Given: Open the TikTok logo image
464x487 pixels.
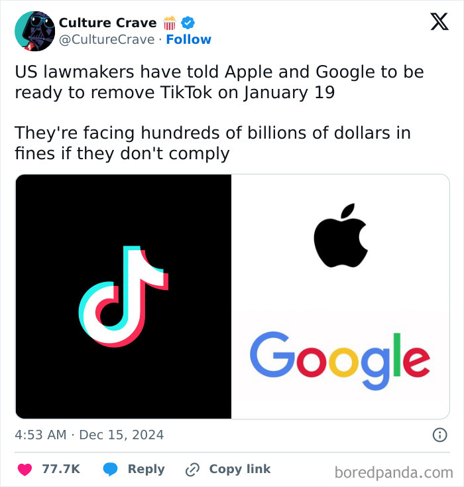Looking at the screenshot, I should click(123, 297).
